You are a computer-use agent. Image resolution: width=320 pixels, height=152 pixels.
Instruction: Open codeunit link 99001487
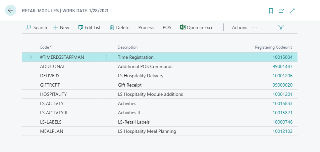(282, 66)
